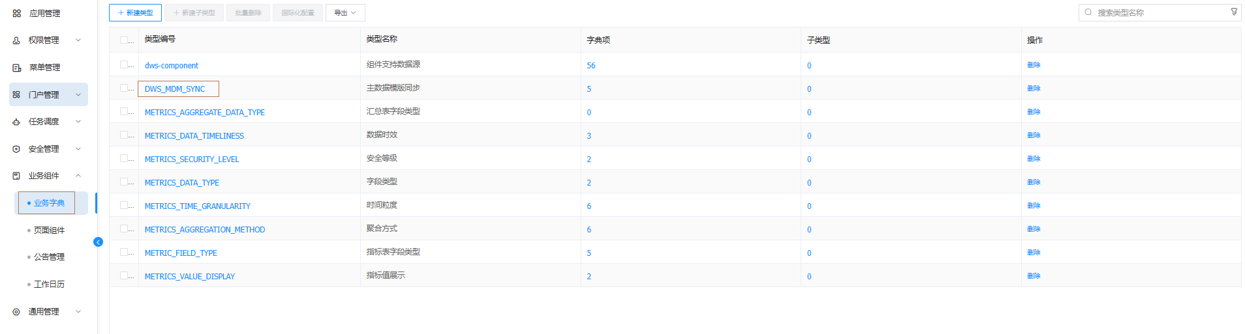Click the 应用管理 grid icon in sidebar
Screen dimensions: 1245x334
pyautogui.click(x=17, y=13)
